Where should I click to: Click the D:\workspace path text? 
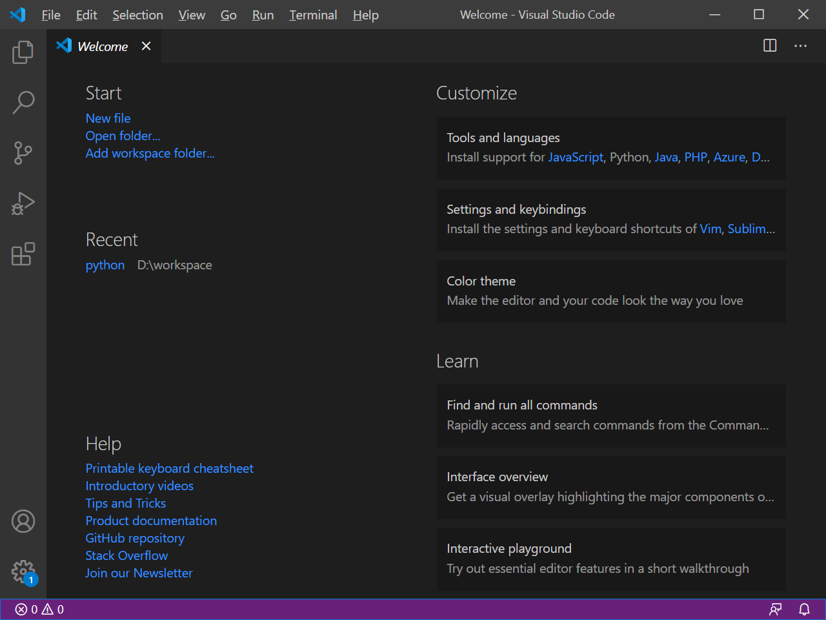[174, 265]
